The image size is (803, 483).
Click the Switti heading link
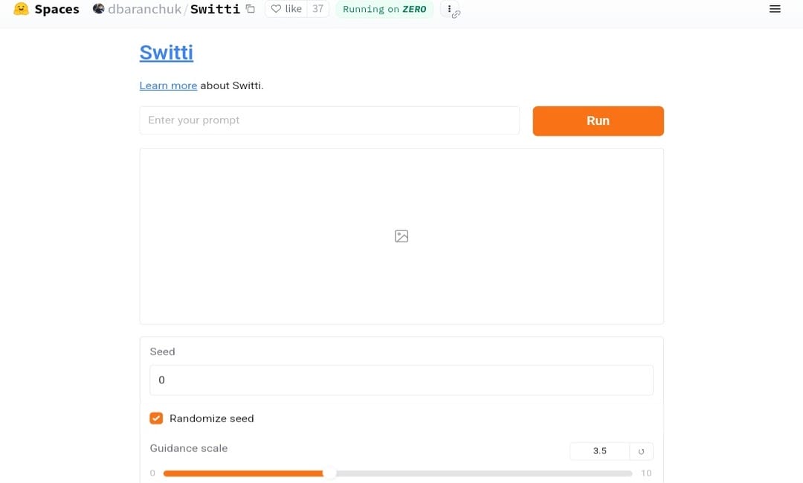click(x=167, y=53)
